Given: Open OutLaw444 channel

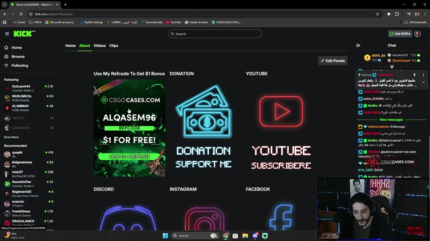Looking at the screenshot, I should point(29,88).
